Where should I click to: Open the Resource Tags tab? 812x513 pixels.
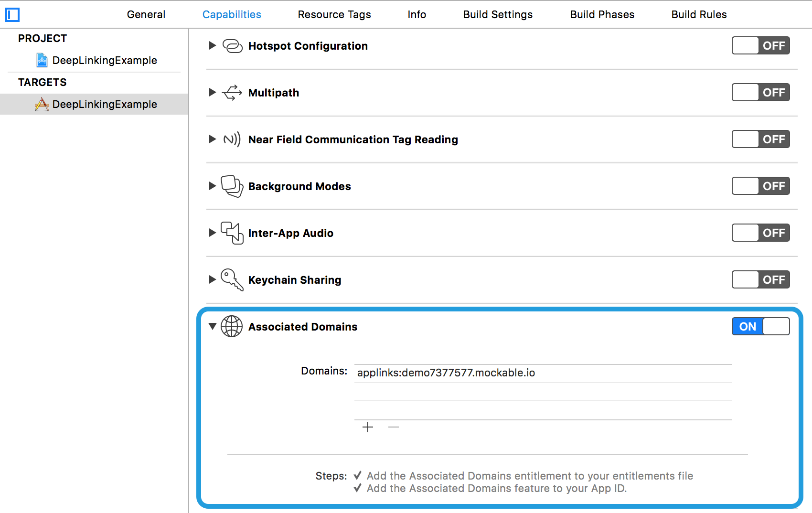(334, 14)
